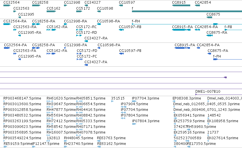The image size is (242, 148).
Task: Select transcript CG10598-RA
Action: (x=108, y=21)
